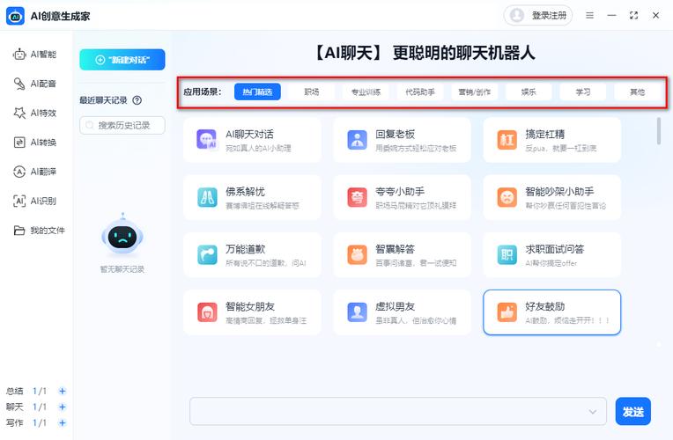Viewport: 673px width, 440px height.
Task: Open the 回复老板 card
Action: [403, 140]
